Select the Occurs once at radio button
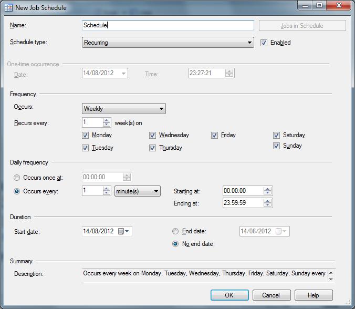Image resolution: width=355 pixels, height=309 pixels. (17, 178)
